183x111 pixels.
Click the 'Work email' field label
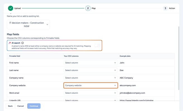coord(14,93)
